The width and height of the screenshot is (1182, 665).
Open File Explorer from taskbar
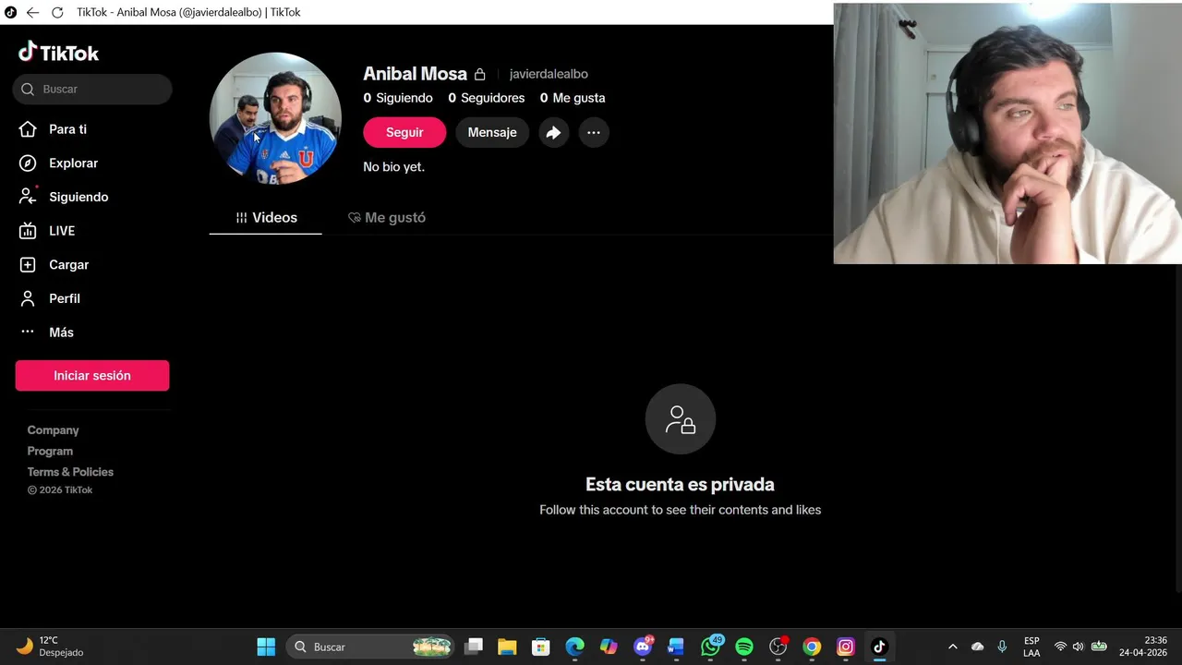pos(507,647)
